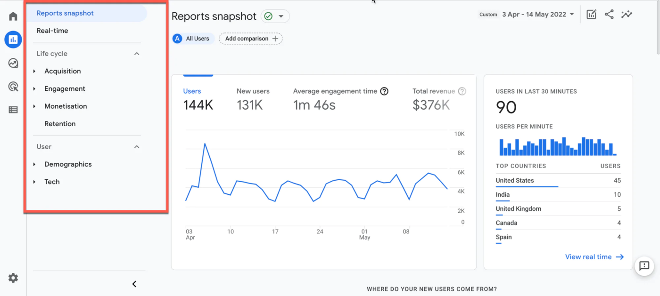Open the Home icon in left rail
Screen dimensions: 660x296
pyautogui.click(x=13, y=16)
